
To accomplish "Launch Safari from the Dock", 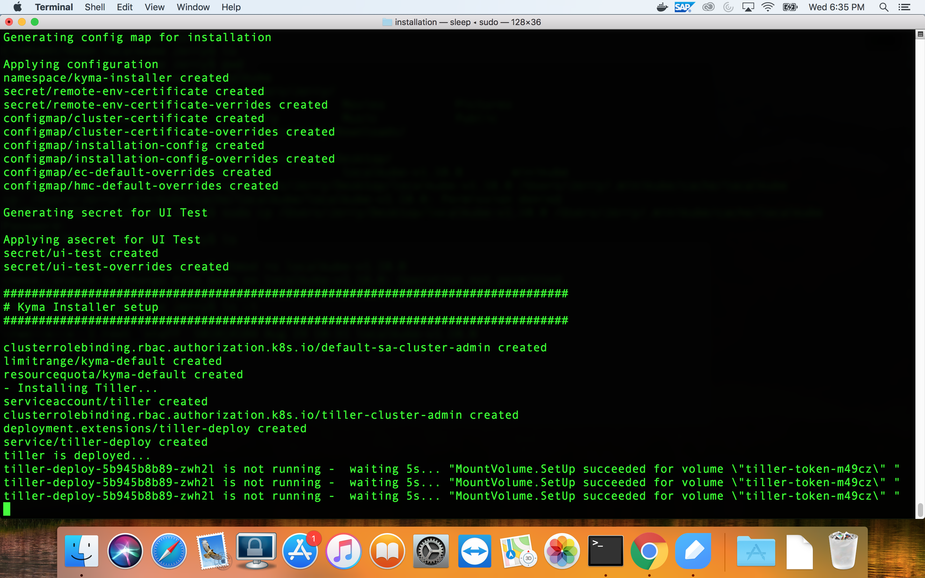I will pyautogui.click(x=169, y=551).
